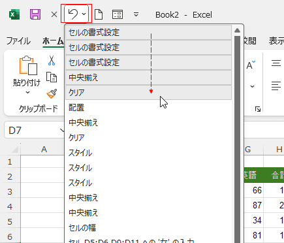
Task: Click cell containing 87
Action: [253, 205]
